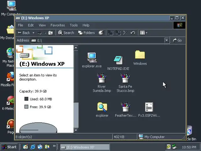Click the Windows flag logo in menu bar
This screenshot has width=201, height=151.
point(179,25)
